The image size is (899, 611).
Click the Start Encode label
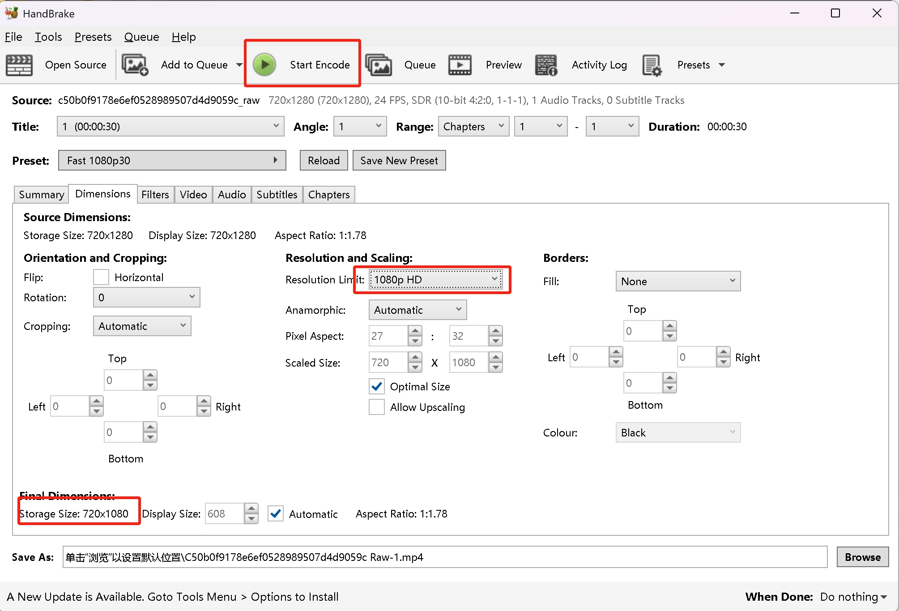(320, 65)
